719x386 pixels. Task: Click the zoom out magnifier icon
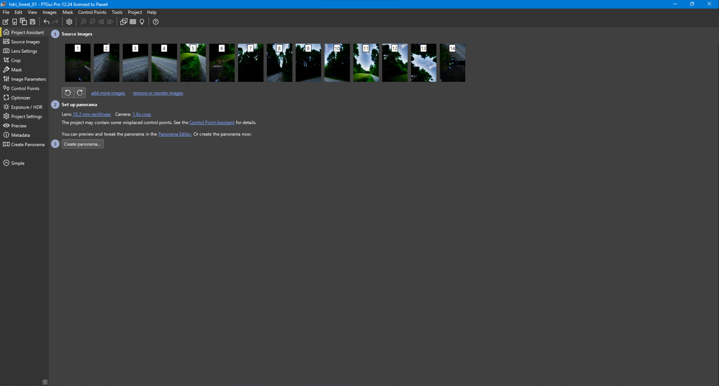point(92,22)
